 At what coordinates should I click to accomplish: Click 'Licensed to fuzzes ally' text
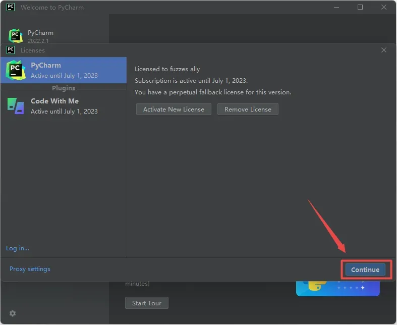coord(167,69)
